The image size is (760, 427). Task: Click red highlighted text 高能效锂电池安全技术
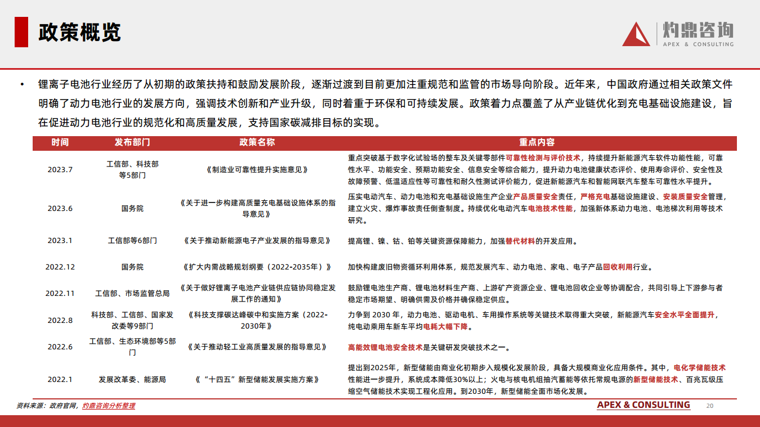point(385,348)
